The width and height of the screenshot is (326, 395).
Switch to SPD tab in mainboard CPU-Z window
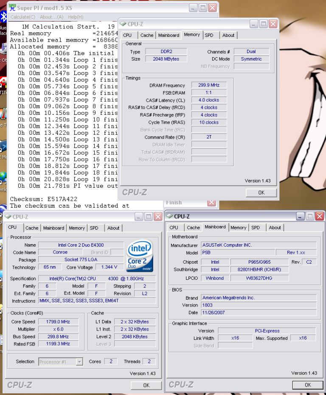[256, 228]
